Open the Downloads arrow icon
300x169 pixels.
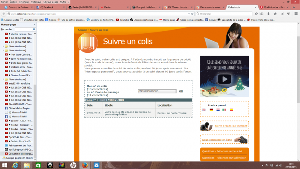point(268,14)
